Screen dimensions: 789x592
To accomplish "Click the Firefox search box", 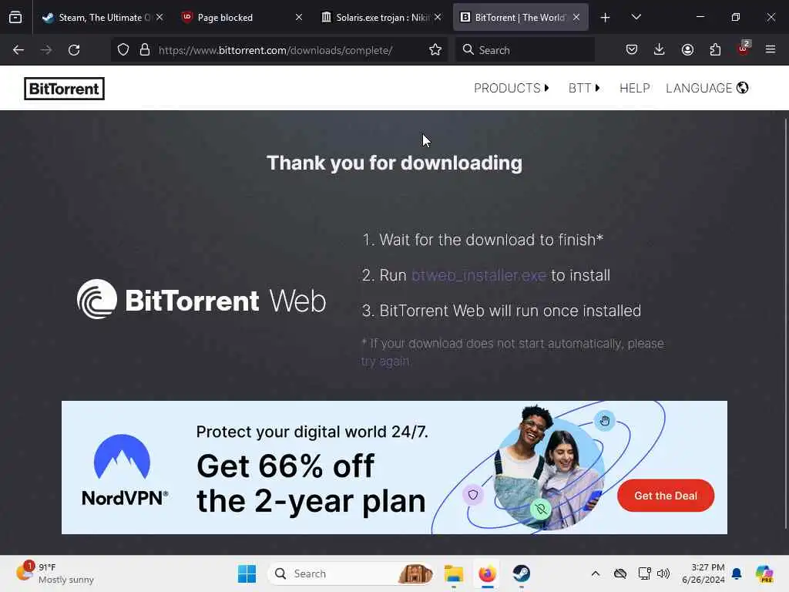I will coord(525,50).
